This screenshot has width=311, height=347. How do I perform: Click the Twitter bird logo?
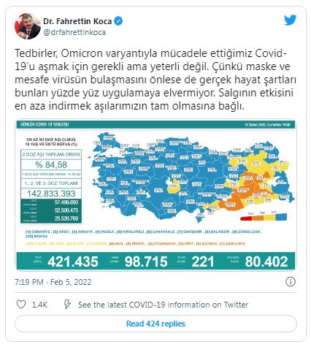click(291, 20)
